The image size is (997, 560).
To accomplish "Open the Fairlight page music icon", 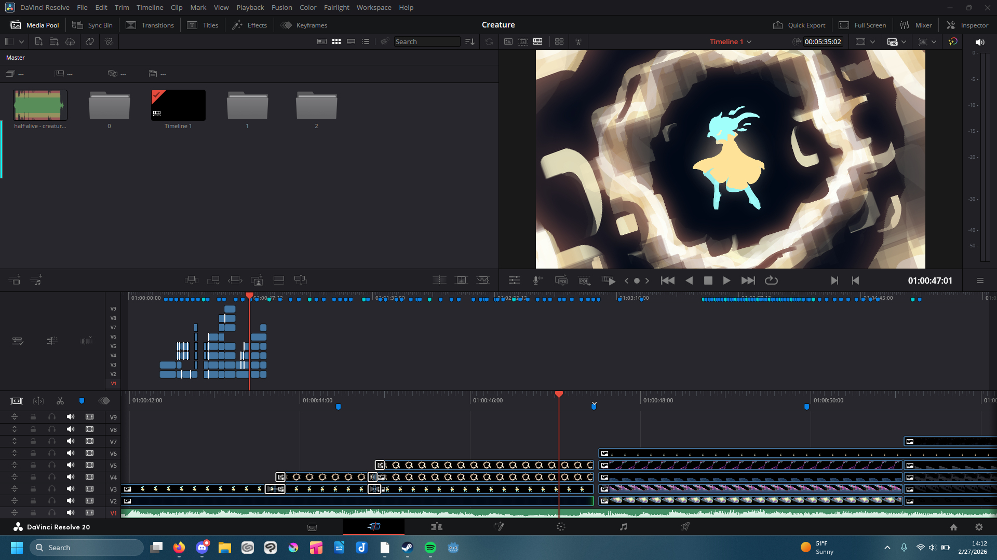I will click(623, 527).
